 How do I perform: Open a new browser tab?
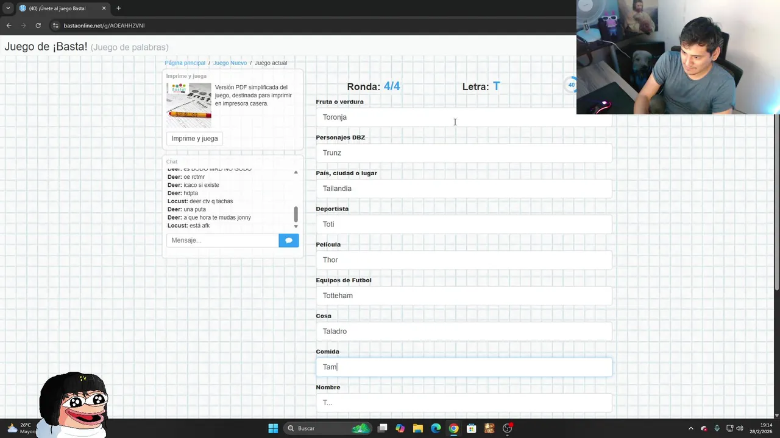tap(118, 8)
